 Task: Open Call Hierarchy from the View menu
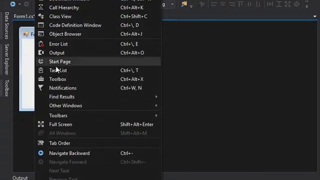[98, 7]
